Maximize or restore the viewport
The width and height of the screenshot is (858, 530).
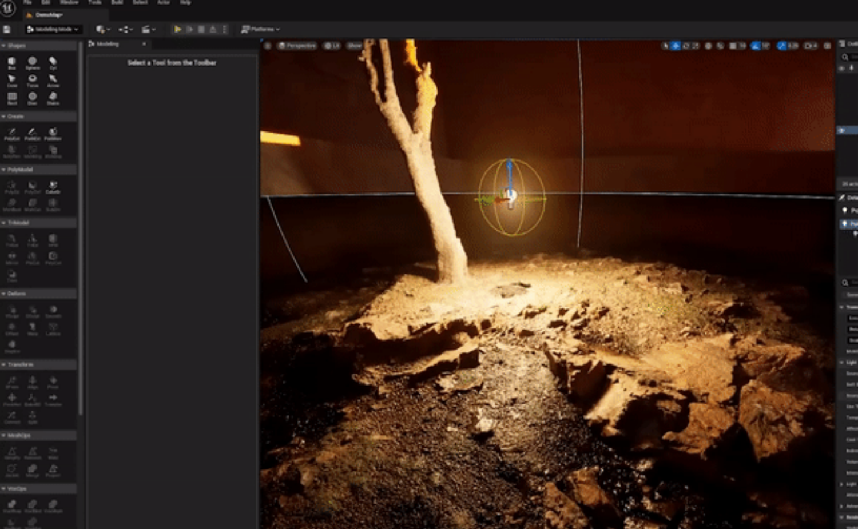827,46
